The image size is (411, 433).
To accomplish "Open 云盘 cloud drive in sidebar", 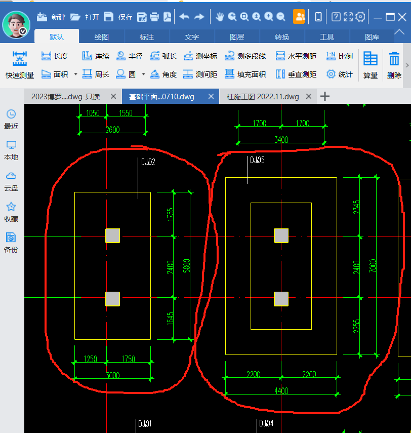I will pyautogui.click(x=11, y=181).
